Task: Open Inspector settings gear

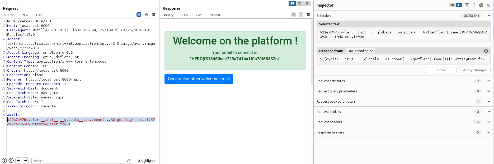Action: [481, 5]
